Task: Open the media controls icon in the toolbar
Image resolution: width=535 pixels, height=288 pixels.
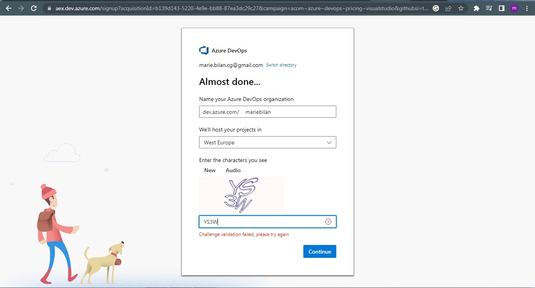Action: coord(488,8)
